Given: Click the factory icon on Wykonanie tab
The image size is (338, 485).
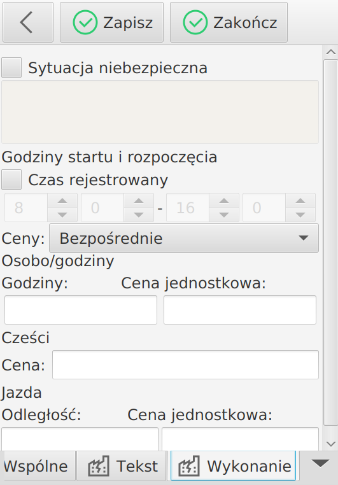Looking at the screenshot, I should pyautogui.click(x=188, y=466).
